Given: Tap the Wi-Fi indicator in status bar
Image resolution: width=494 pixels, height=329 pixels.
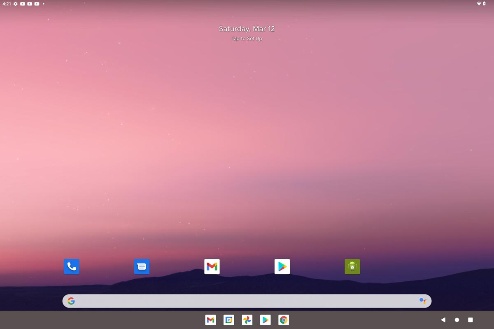Looking at the screenshot, I should [x=479, y=4].
